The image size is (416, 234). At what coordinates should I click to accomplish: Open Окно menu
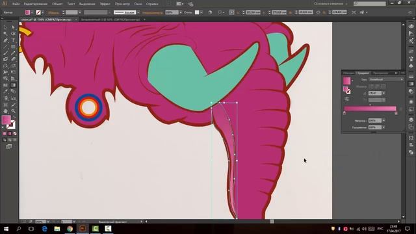(x=138, y=4)
